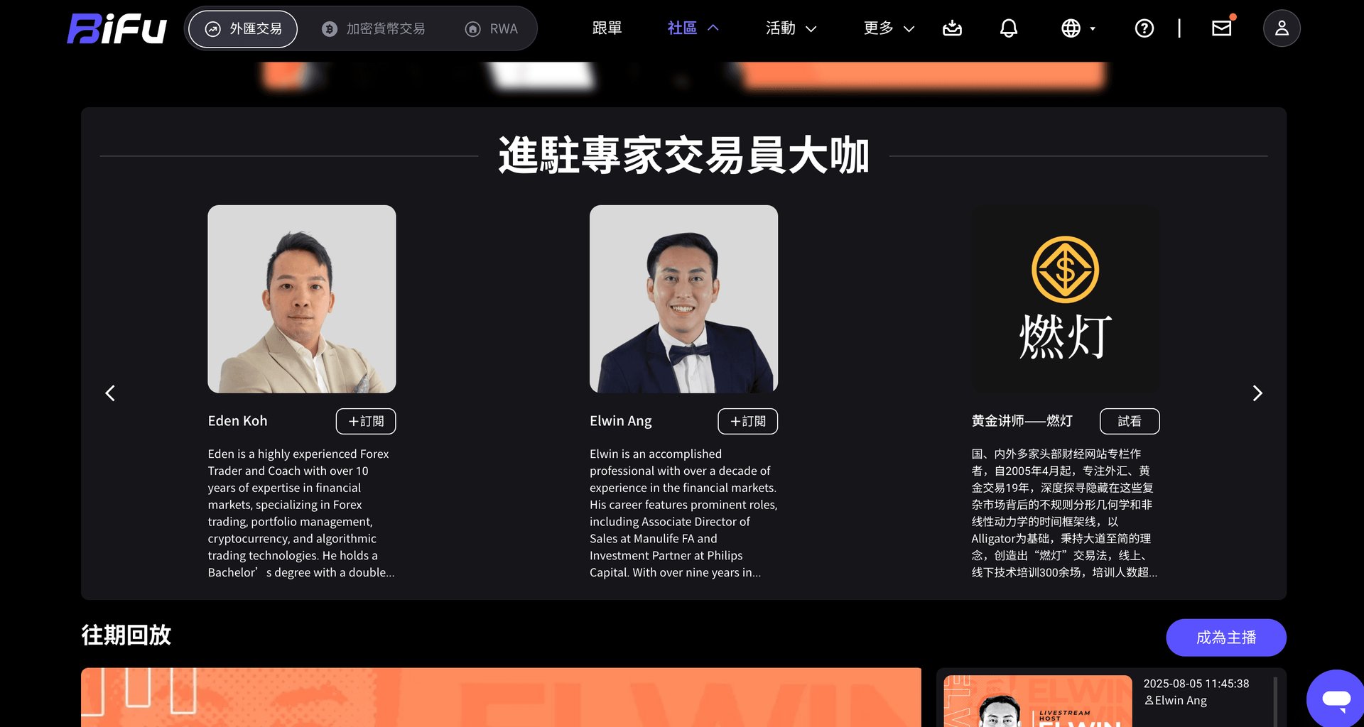1364x727 pixels.
Task: Open the 跟單 menu item
Action: (x=607, y=28)
